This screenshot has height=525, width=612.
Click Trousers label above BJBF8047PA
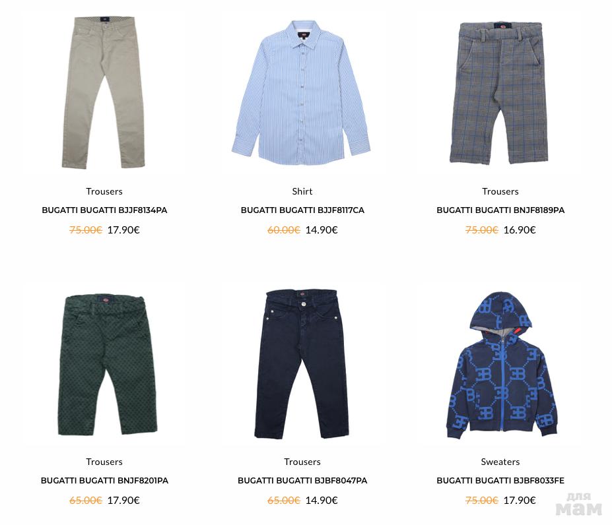point(302,462)
